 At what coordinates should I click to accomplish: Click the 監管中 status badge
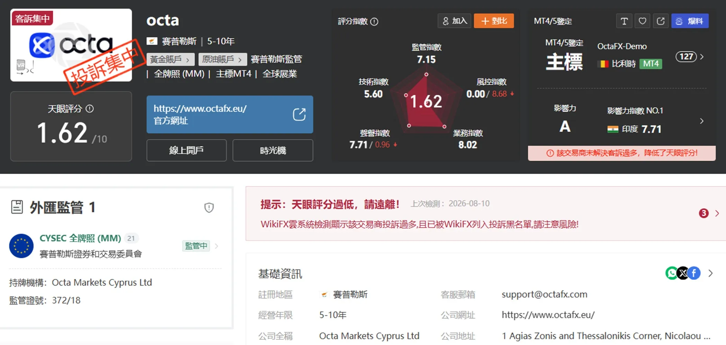pyautogui.click(x=196, y=246)
